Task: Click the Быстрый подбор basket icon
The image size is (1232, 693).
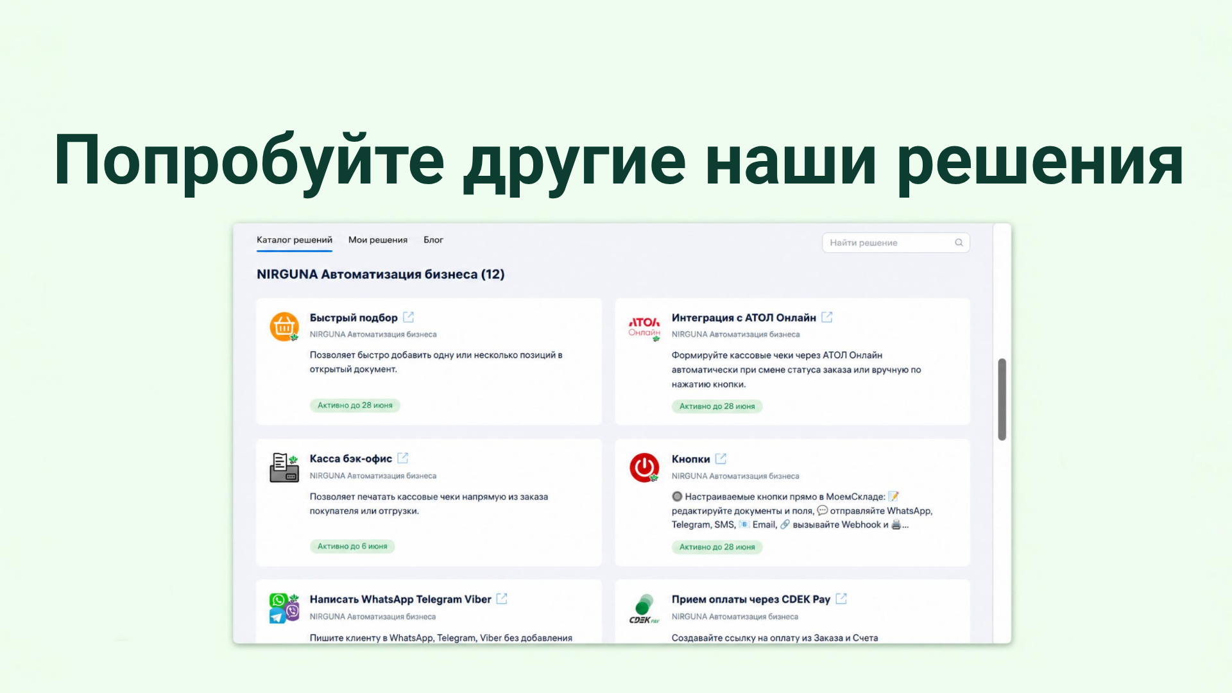Action: pyautogui.click(x=284, y=327)
